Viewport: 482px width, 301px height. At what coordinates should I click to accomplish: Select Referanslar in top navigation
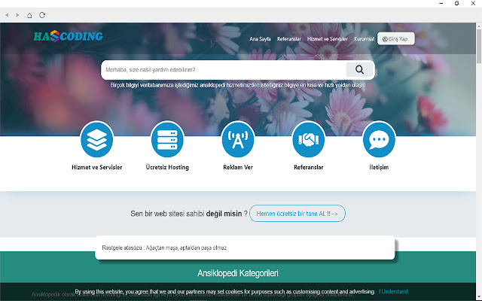point(289,39)
